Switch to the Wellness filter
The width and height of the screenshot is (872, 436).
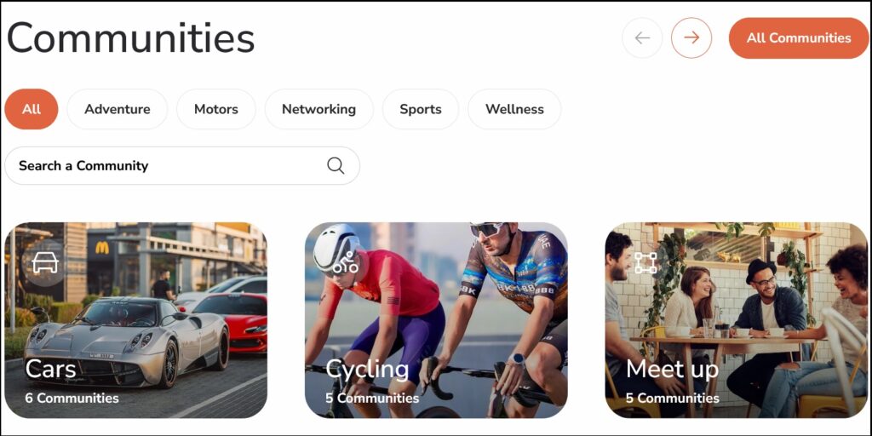point(514,109)
